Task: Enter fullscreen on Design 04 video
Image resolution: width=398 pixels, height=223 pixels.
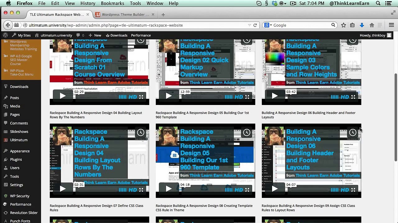Action: [x=141, y=190]
